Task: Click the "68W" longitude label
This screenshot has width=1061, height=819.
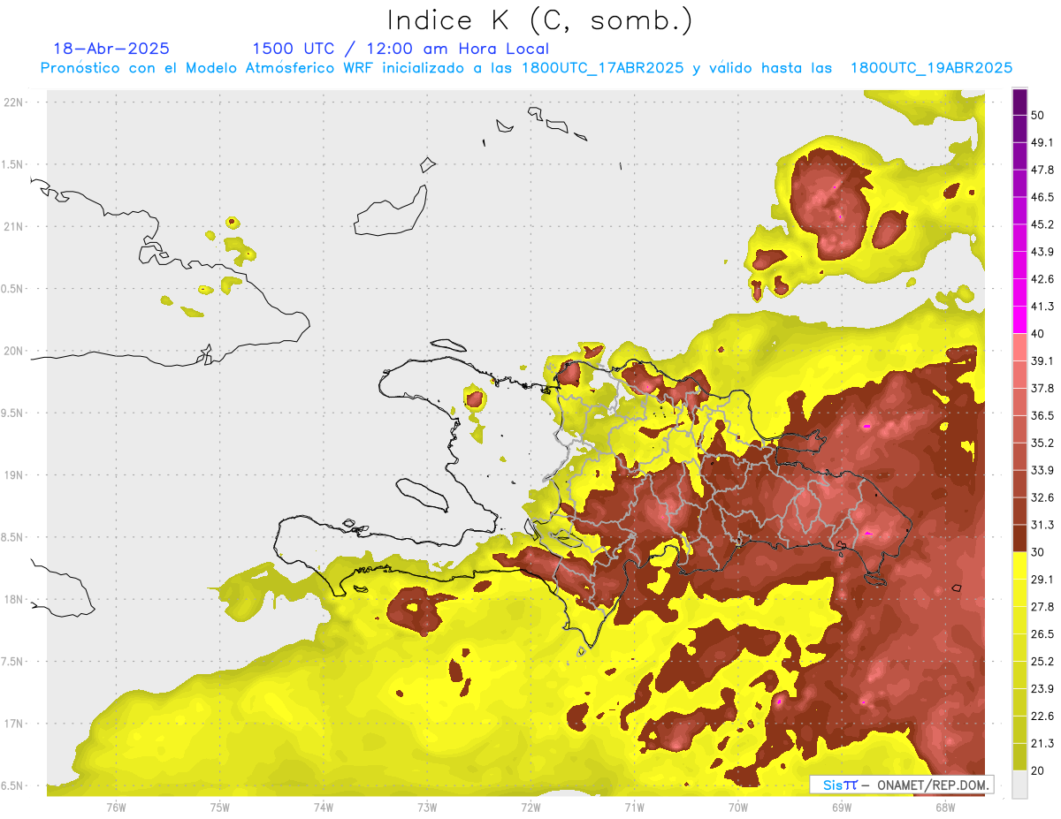Action: click(x=944, y=807)
